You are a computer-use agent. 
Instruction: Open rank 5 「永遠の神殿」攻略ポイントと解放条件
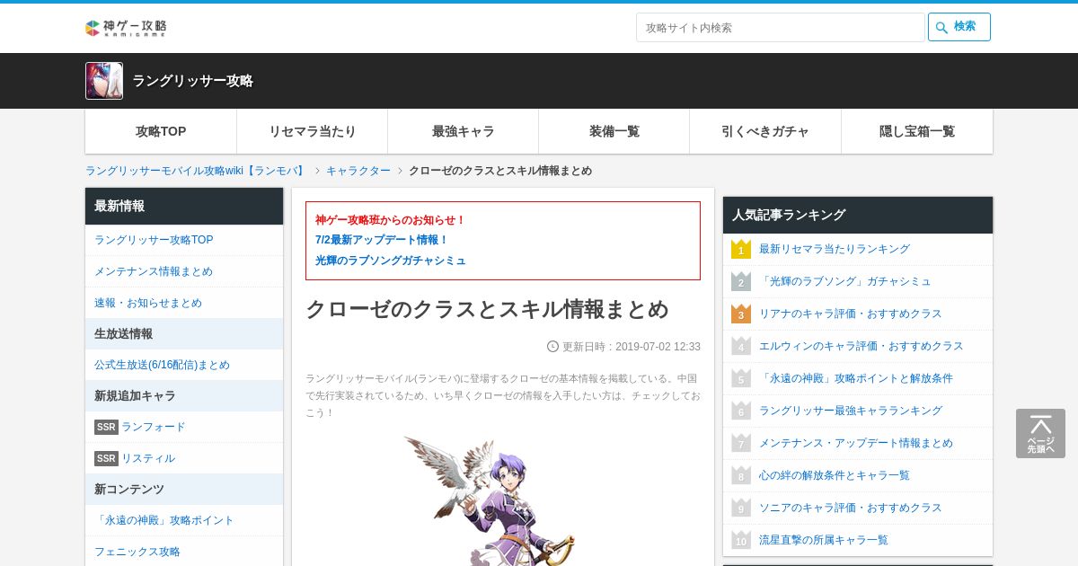[856, 378]
